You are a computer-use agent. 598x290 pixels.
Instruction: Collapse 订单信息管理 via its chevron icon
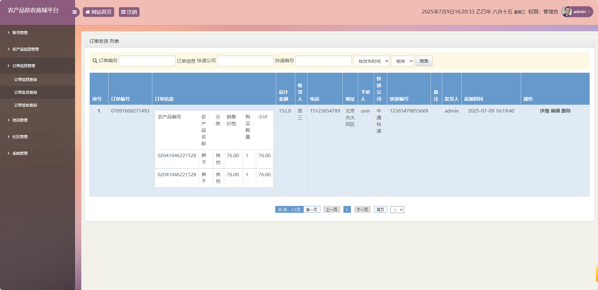pos(69,66)
